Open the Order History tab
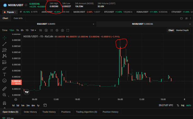This screenshot has width=193, height=119. click(31, 112)
